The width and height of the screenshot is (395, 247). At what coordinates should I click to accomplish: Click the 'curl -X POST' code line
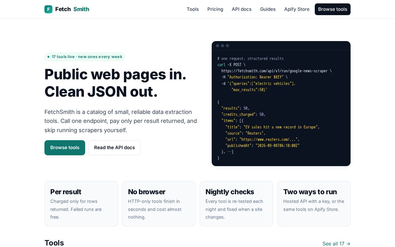pos(231,65)
